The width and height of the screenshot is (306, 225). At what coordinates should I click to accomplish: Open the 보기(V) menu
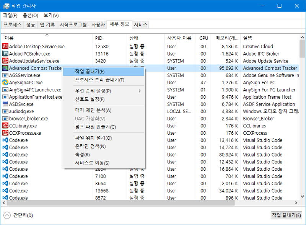coord(51,15)
